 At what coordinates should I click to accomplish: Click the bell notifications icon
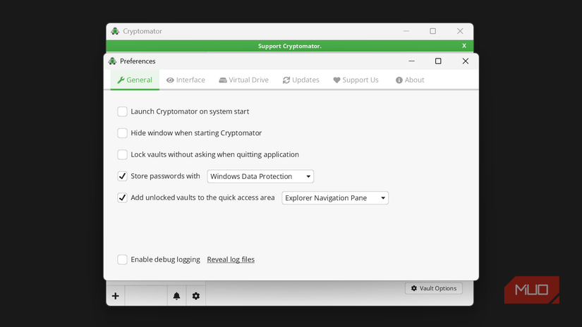click(176, 296)
